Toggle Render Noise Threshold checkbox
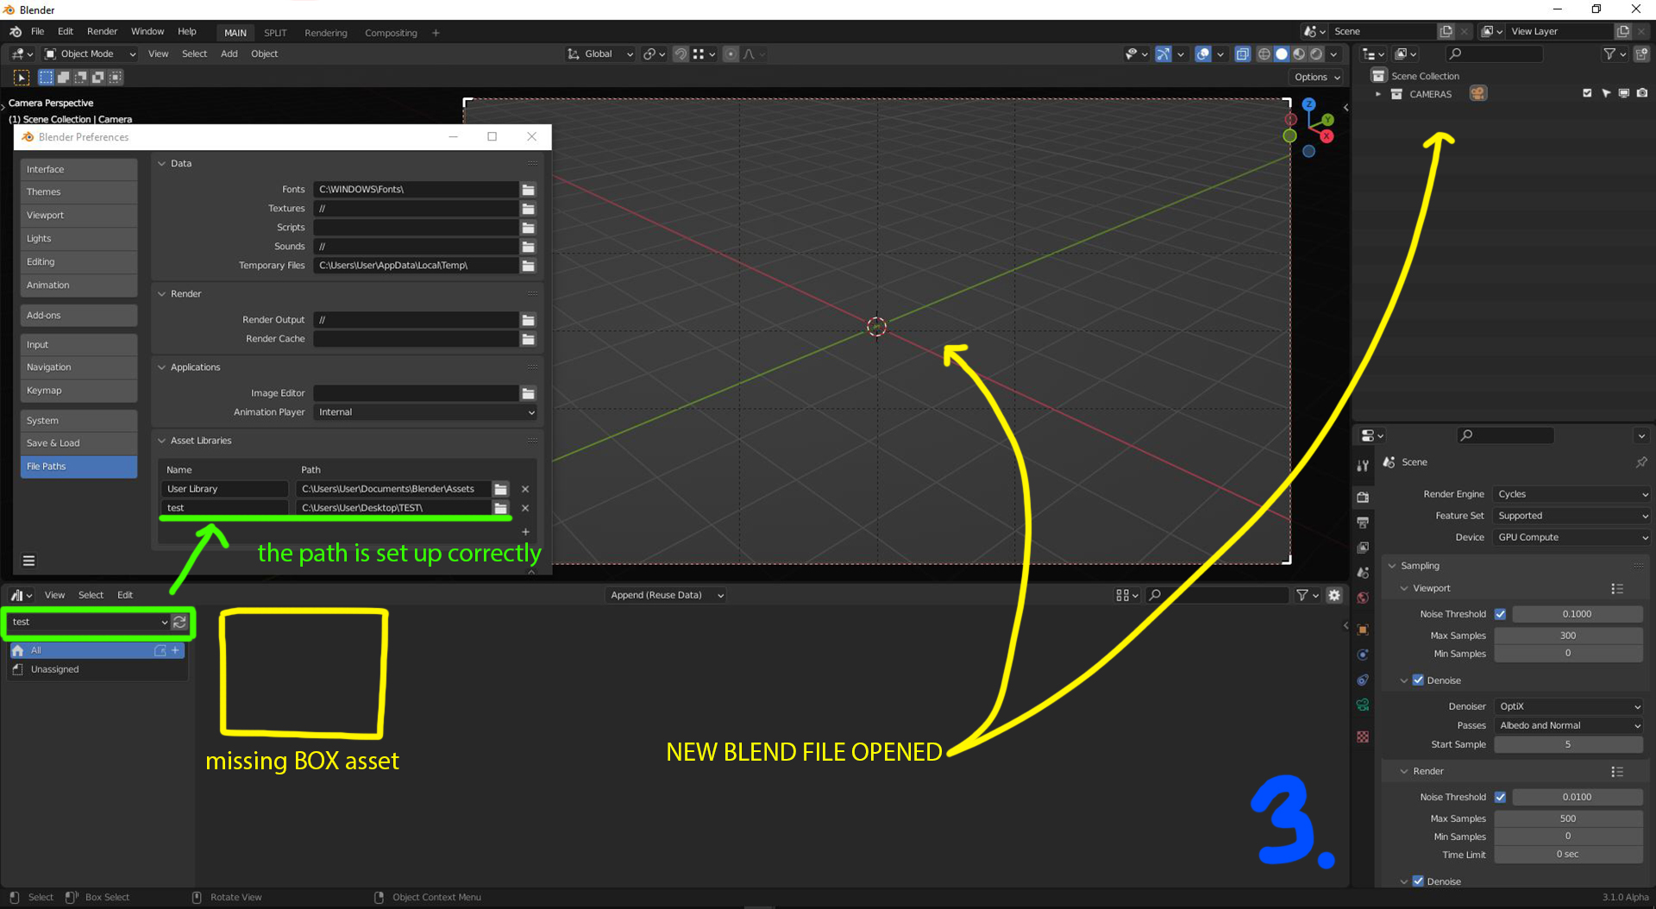This screenshot has height=909, width=1656. 1500,797
